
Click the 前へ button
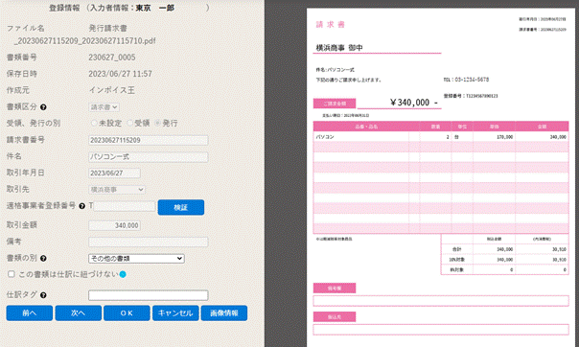pyautogui.click(x=29, y=313)
